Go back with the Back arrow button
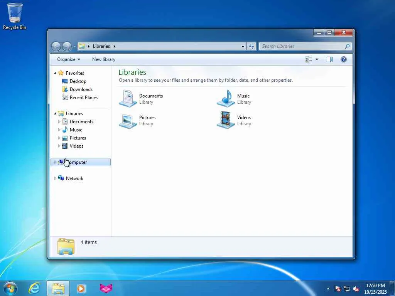 pyautogui.click(x=56, y=46)
